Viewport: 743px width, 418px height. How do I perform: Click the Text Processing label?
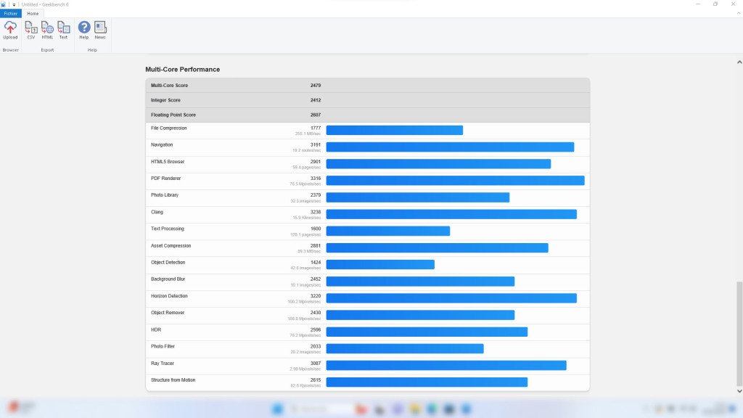[168, 229]
